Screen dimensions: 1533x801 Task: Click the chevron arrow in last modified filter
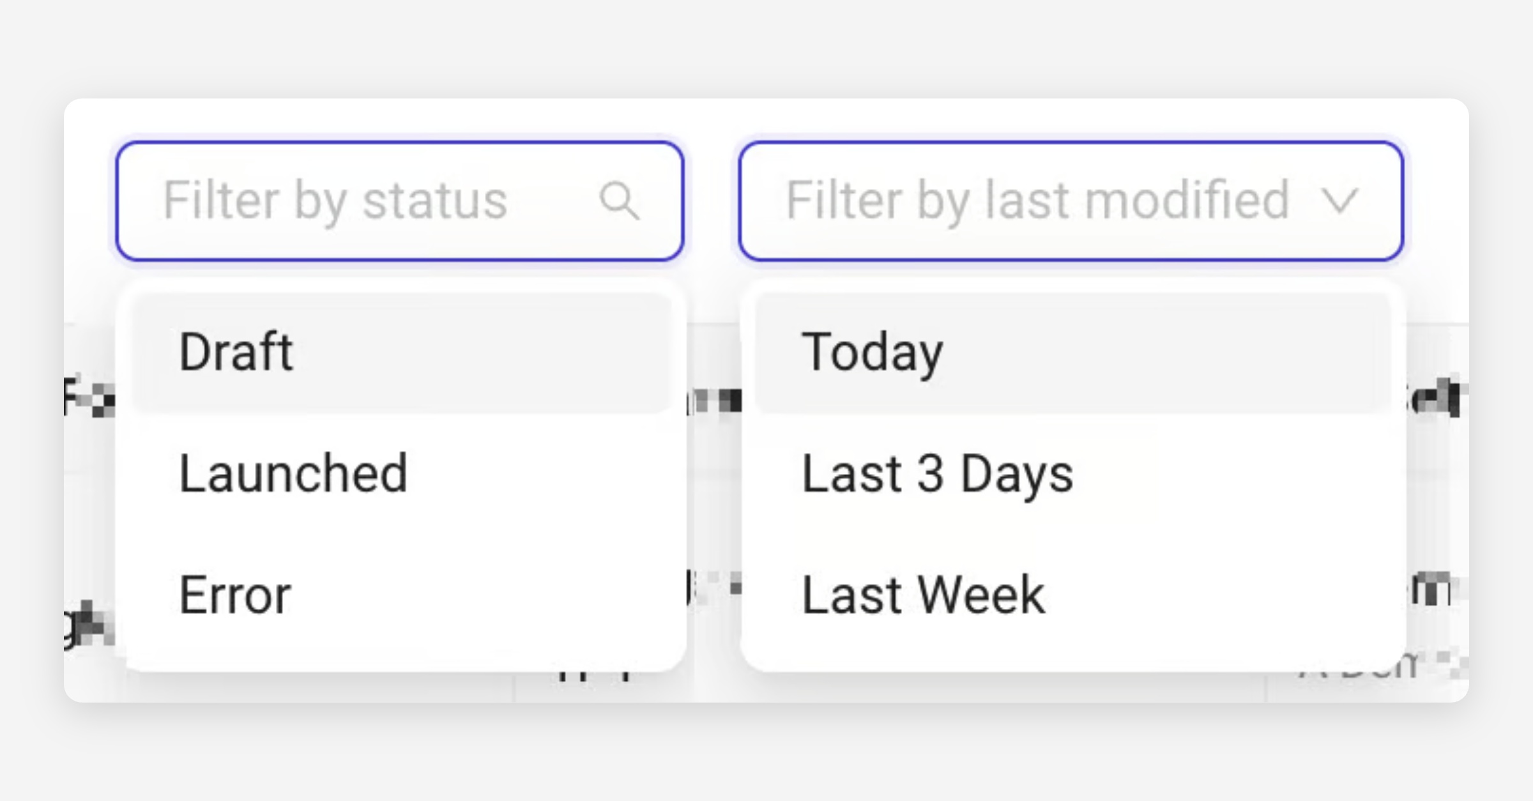[x=1338, y=201]
